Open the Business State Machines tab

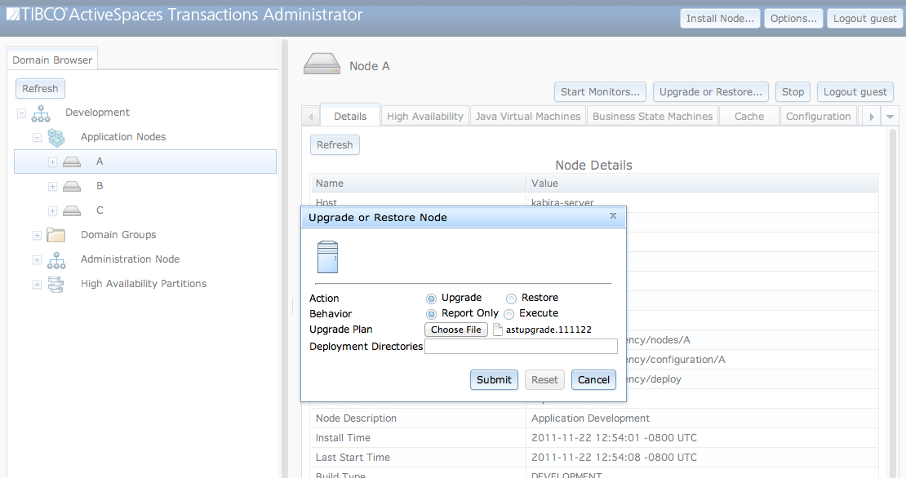pyautogui.click(x=652, y=116)
